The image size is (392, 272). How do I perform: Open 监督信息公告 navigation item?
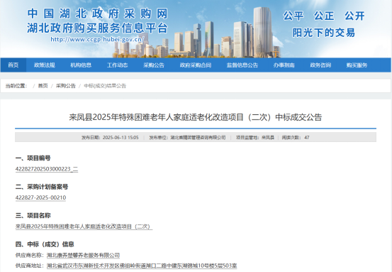(242, 65)
